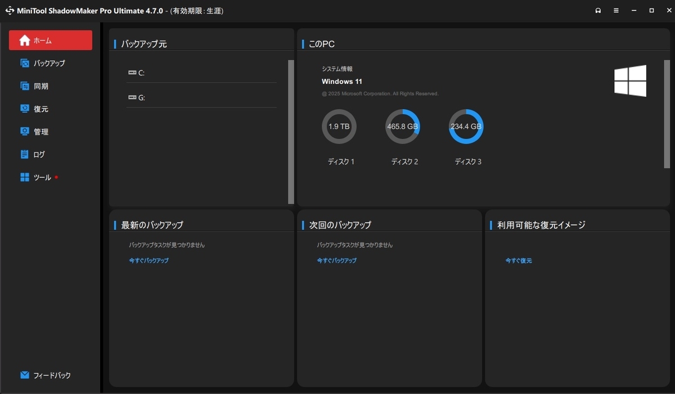Click the Feedback envelope icon
This screenshot has height=394, width=675.
click(25, 375)
